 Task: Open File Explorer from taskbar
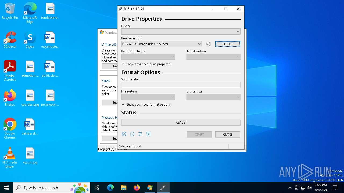point(123,188)
